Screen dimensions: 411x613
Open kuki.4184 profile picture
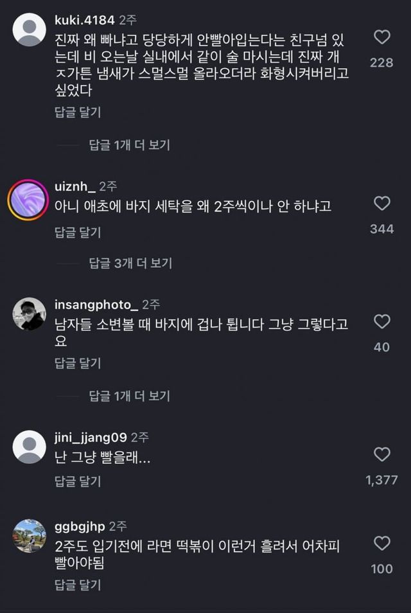(30, 30)
